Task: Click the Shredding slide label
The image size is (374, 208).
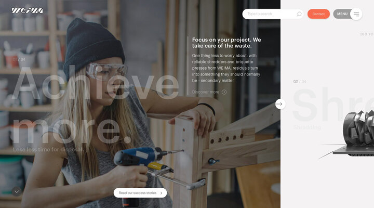Action: 307,127
